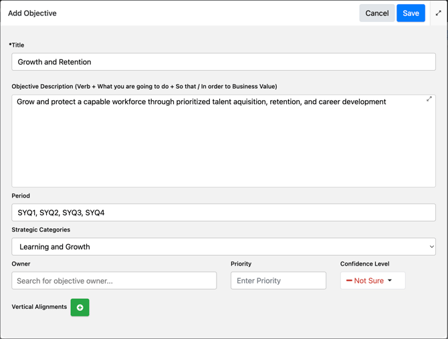Open the Not Sure confidence level dropdown

(372, 281)
